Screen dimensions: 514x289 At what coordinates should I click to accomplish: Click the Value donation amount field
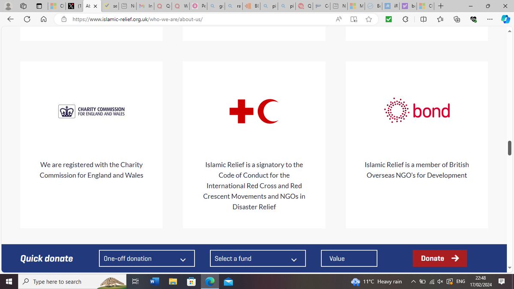click(349, 258)
